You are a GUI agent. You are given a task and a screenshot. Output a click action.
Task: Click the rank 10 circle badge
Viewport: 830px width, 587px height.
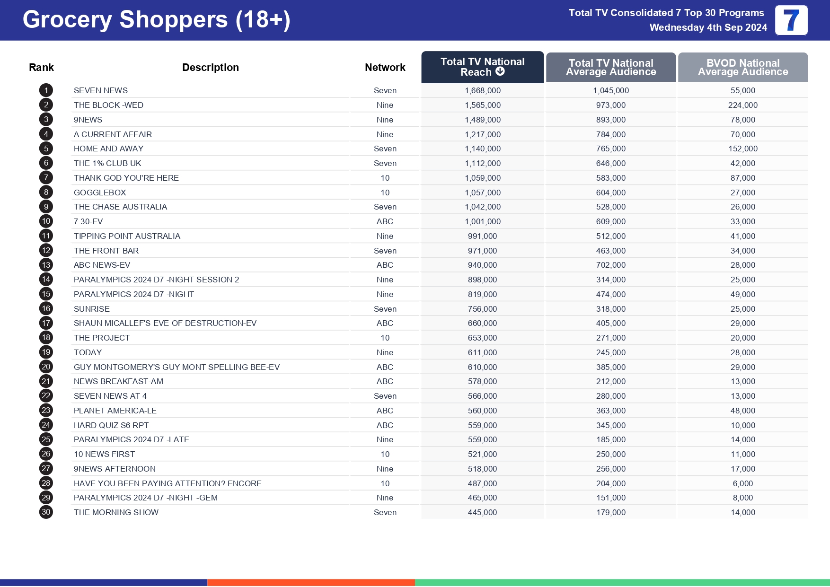[x=46, y=221]
